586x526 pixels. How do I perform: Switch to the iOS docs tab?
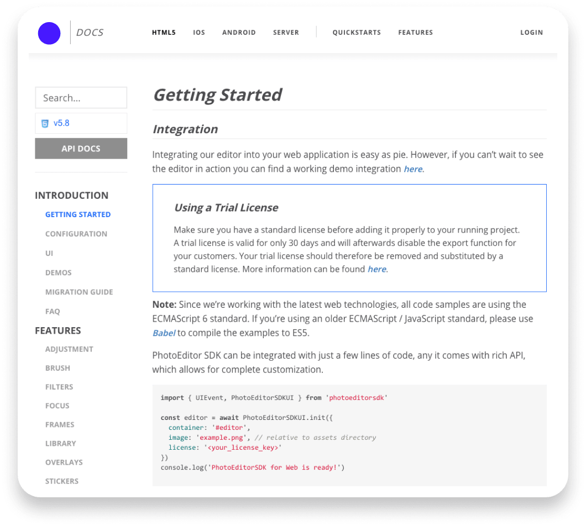coord(199,33)
